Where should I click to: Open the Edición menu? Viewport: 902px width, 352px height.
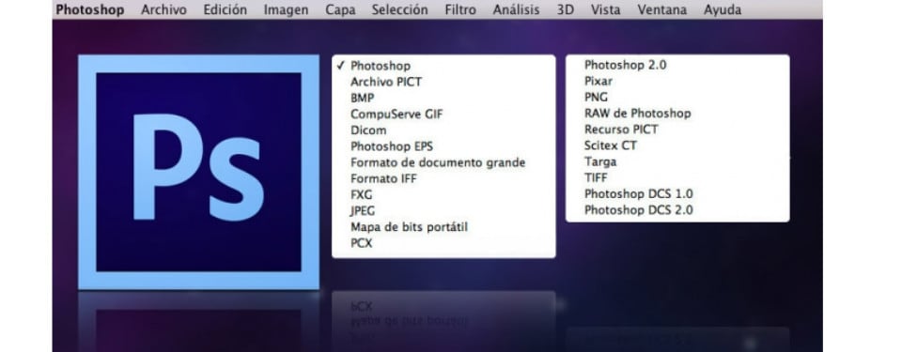pos(225,9)
